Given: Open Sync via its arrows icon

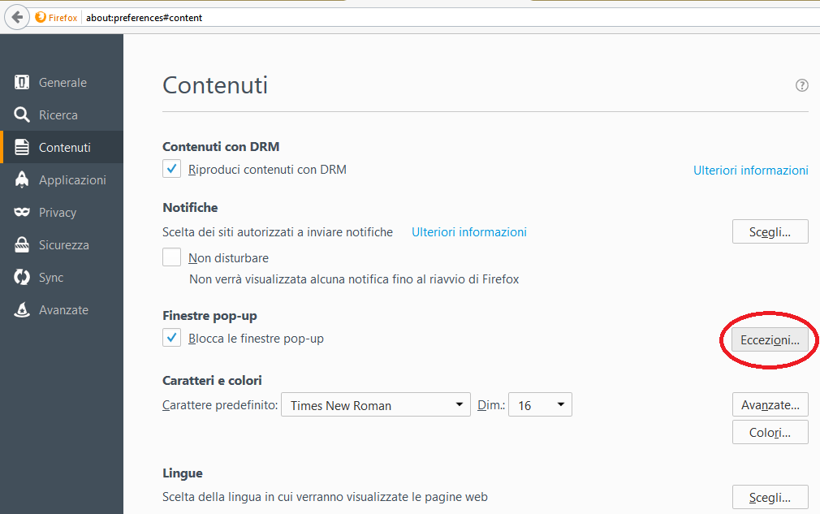Looking at the screenshot, I should [x=22, y=277].
